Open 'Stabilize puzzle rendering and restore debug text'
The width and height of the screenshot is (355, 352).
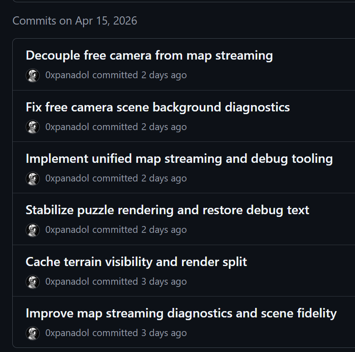click(167, 210)
